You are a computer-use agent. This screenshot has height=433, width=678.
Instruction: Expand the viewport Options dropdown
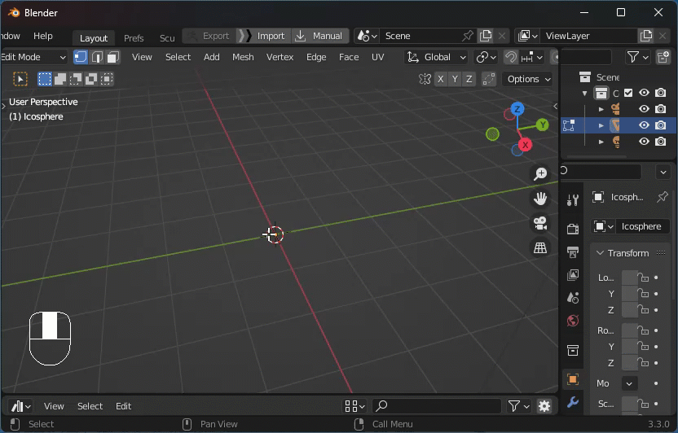pyautogui.click(x=527, y=79)
